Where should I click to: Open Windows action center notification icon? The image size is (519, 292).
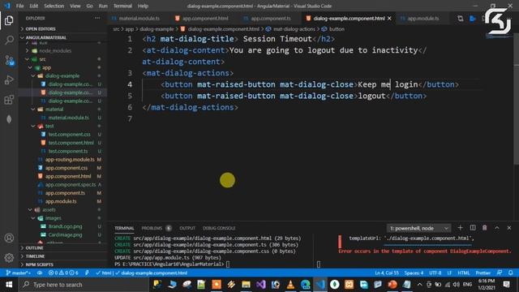(x=506, y=285)
